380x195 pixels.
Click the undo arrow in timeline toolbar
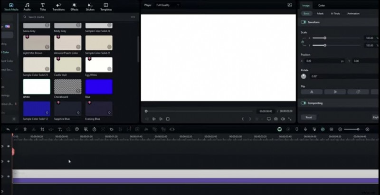click(8, 129)
